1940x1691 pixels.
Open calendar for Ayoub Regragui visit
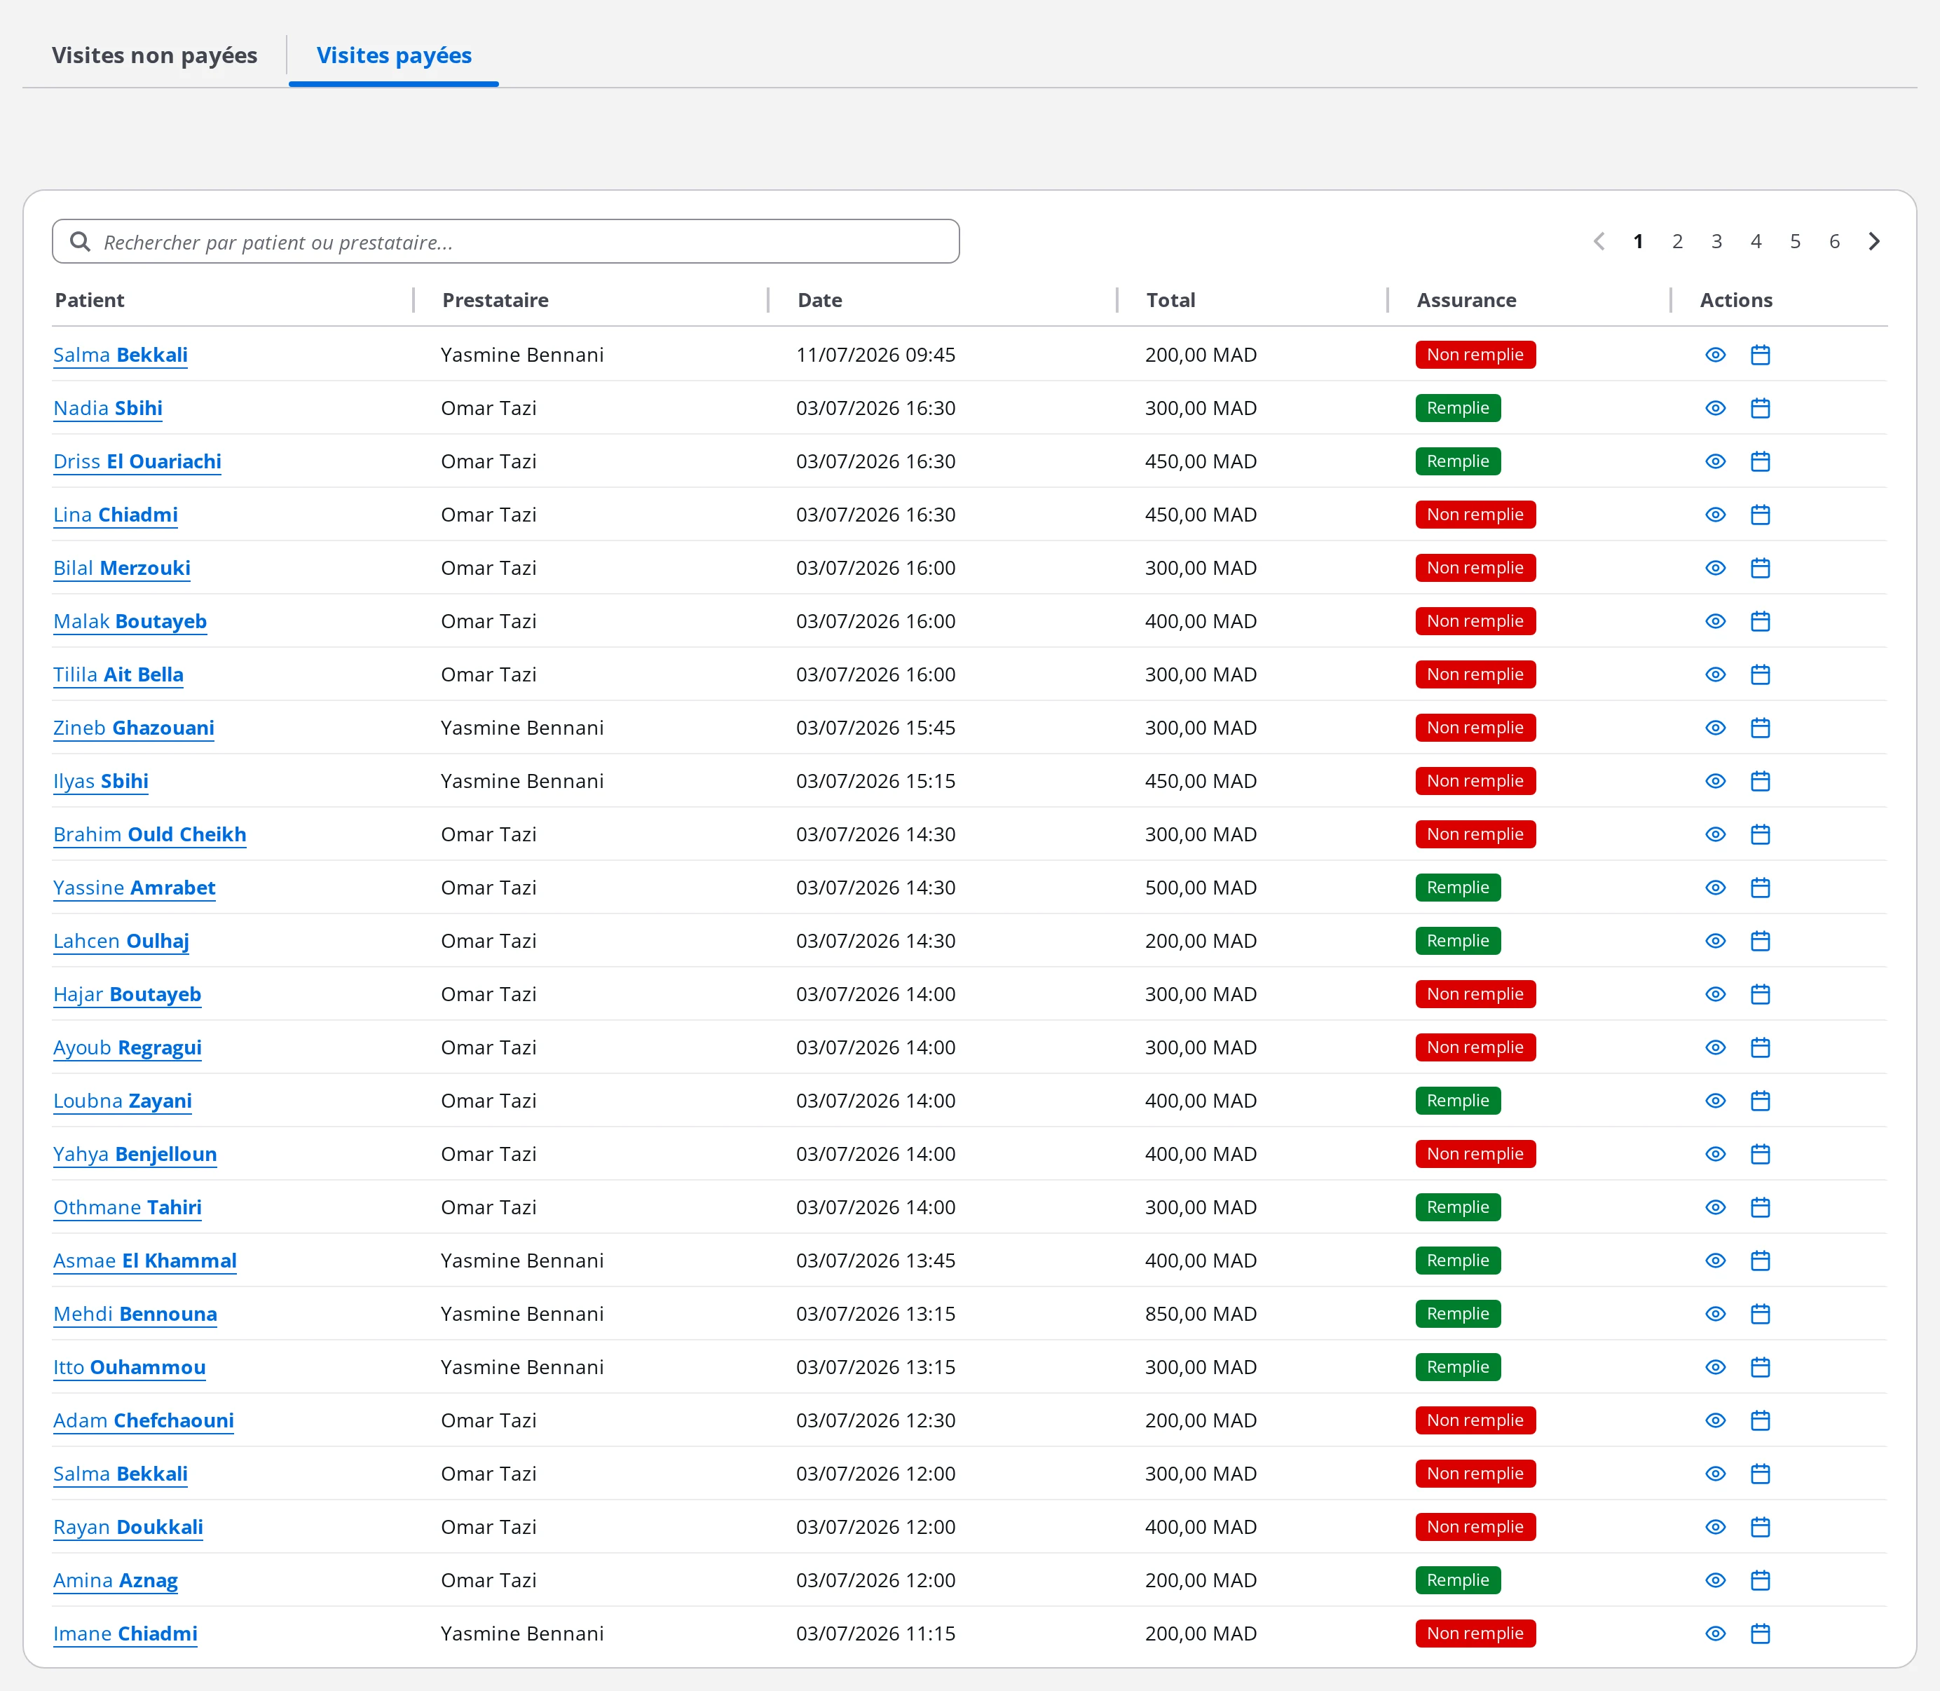tap(1760, 1048)
